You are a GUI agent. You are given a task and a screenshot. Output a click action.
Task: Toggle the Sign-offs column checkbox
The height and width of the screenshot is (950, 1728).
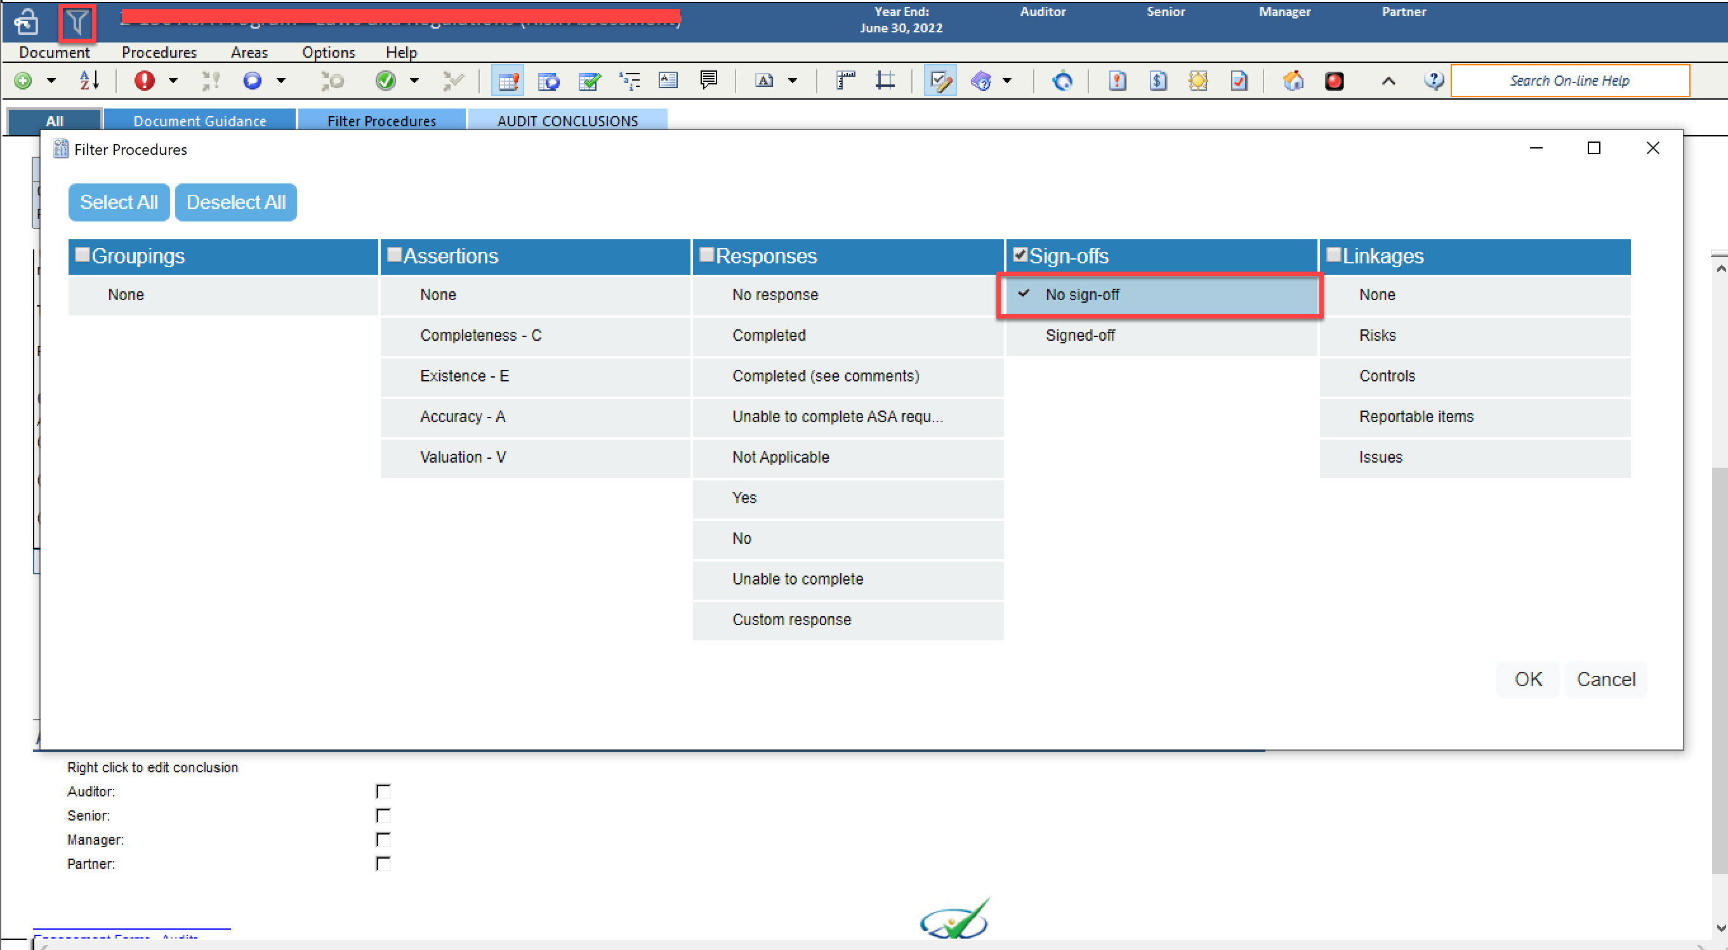click(1020, 255)
